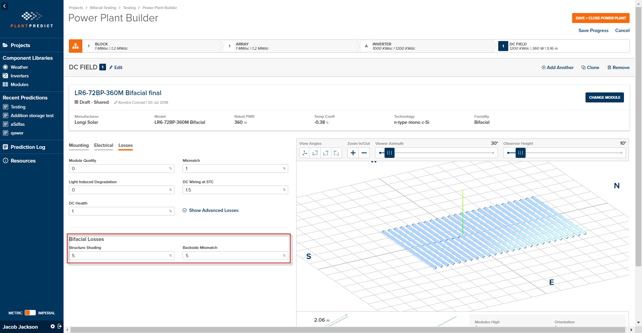Click the Light Induced Degradation field
This screenshot has width=642, height=333.
pyautogui.click(x=121, y=190)
